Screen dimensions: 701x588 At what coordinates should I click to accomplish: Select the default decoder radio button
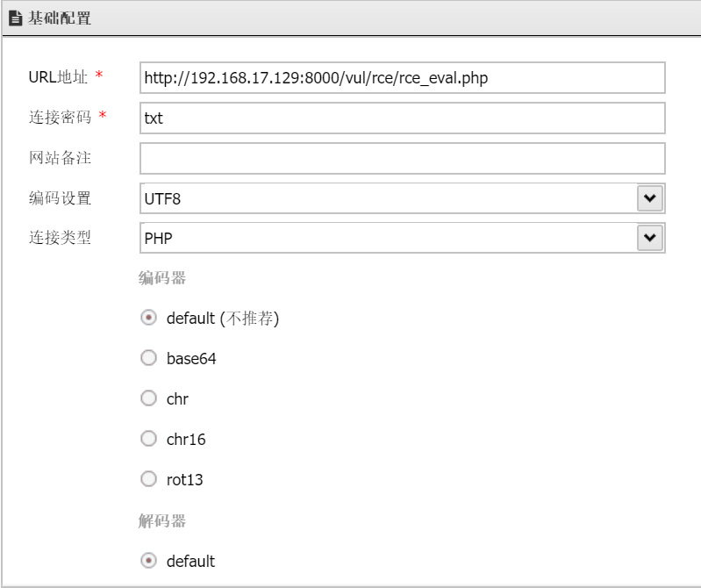[149, 561]
